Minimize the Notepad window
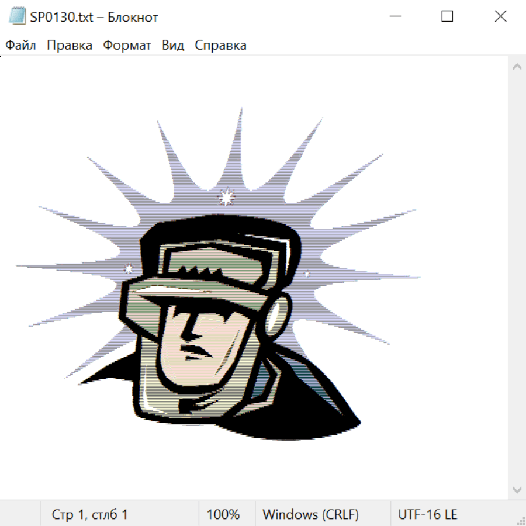Image resolution: width=526 pixels, height=526 pixels. [393, 17]
